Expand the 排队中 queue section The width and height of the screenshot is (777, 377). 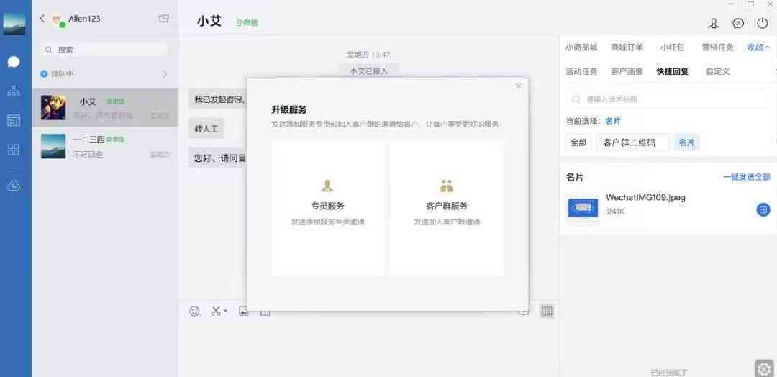[104, 74]
